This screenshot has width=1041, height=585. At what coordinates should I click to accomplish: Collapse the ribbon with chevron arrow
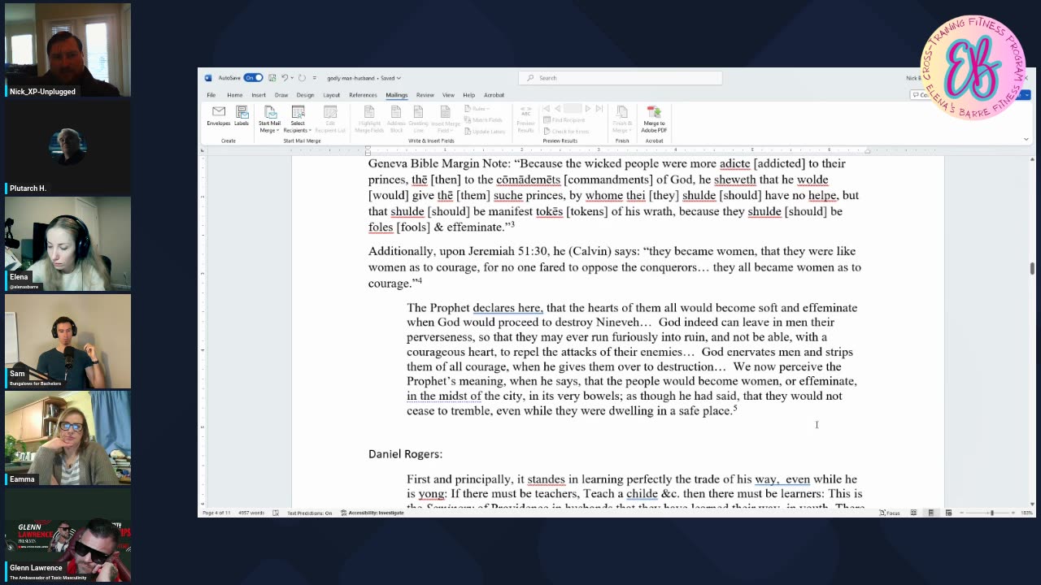[x=1026, y=139]
